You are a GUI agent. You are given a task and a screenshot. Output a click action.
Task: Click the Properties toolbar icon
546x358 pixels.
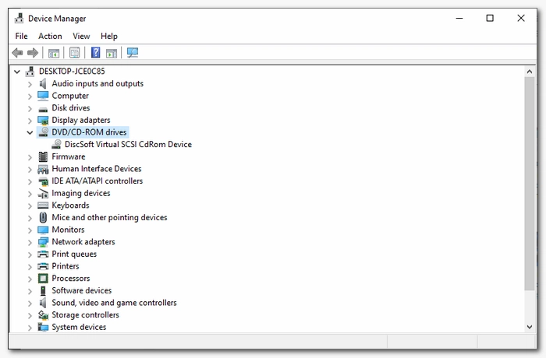(x=75, y=53)
